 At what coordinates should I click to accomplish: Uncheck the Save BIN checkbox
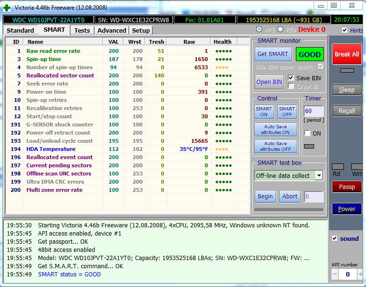[291, 78]
